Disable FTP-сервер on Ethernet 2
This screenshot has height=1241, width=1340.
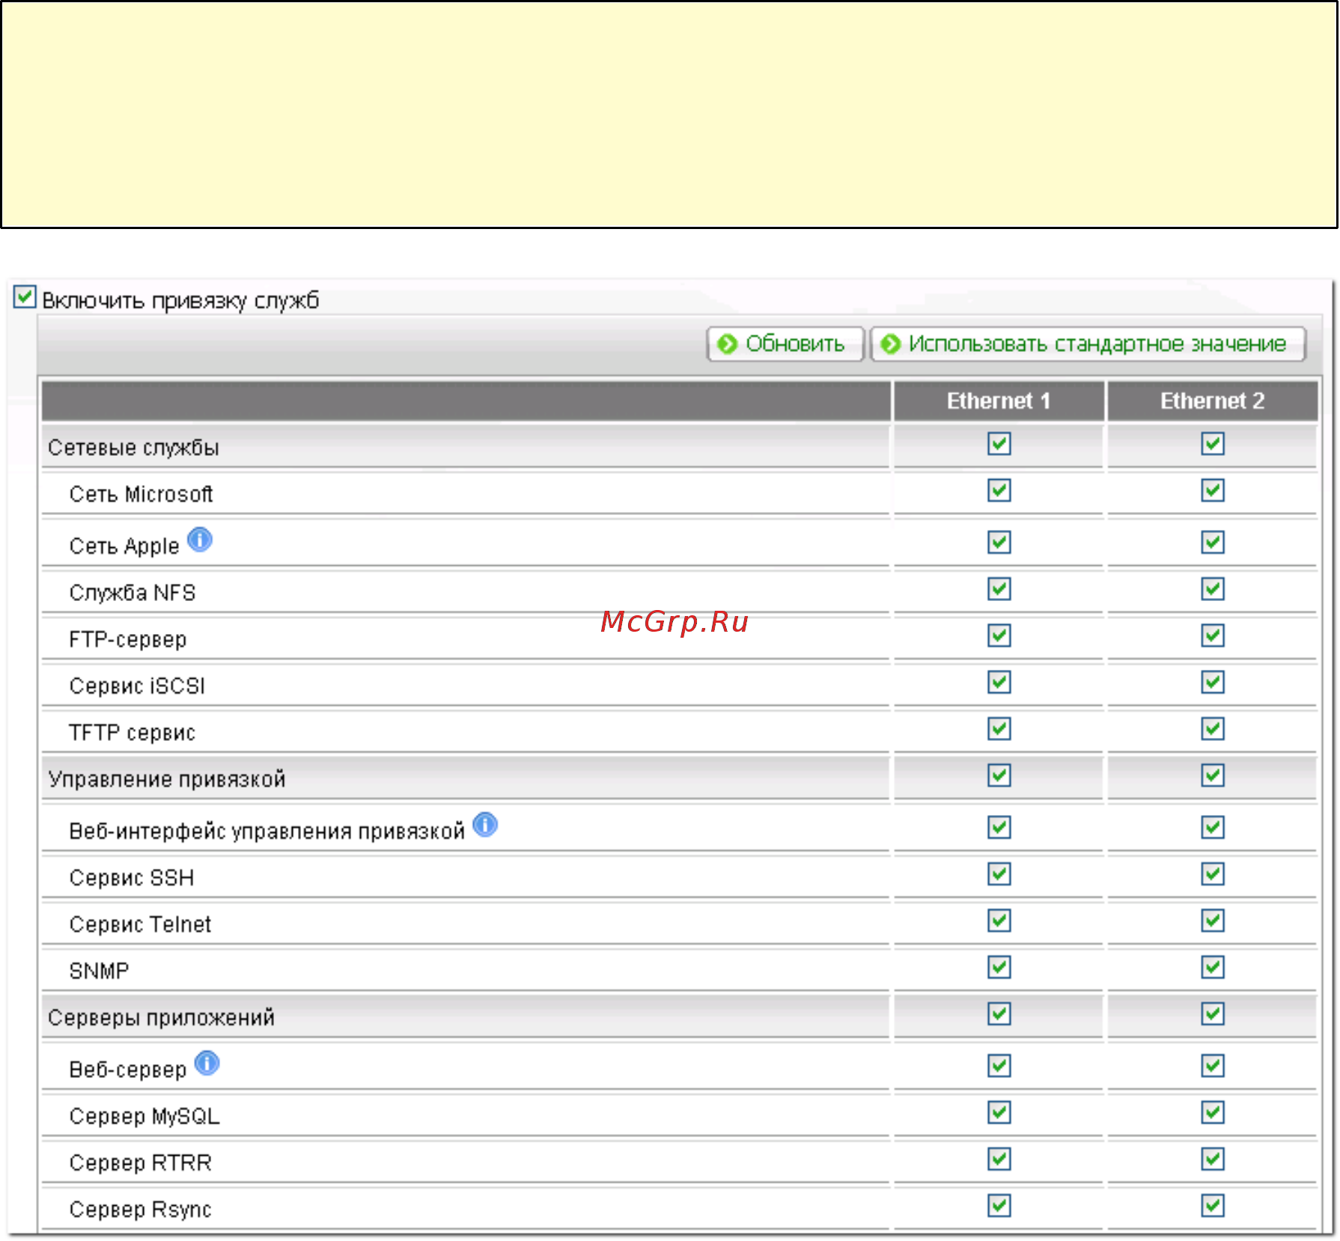click(x=1213, y=635)
